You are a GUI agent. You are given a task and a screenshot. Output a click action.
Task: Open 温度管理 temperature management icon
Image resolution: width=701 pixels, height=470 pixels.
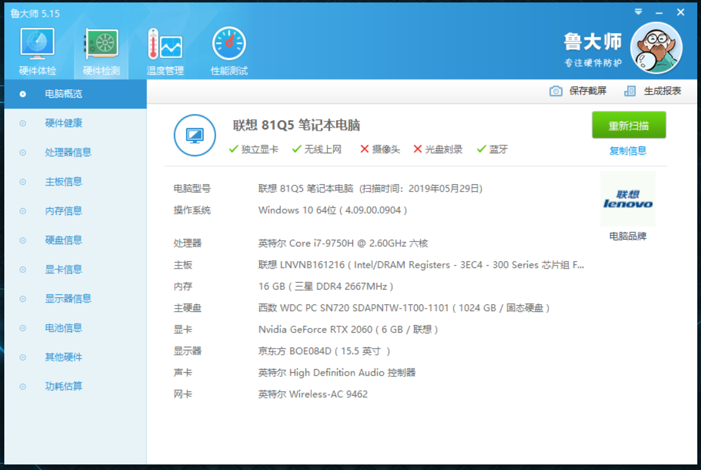click(165, 44)
